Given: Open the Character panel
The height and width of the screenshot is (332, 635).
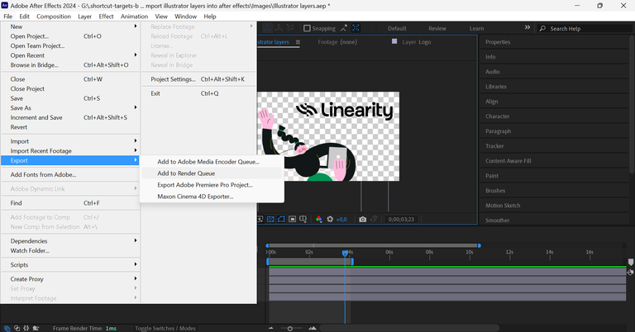Looking at the screenshot, I should tap(498, 116).
